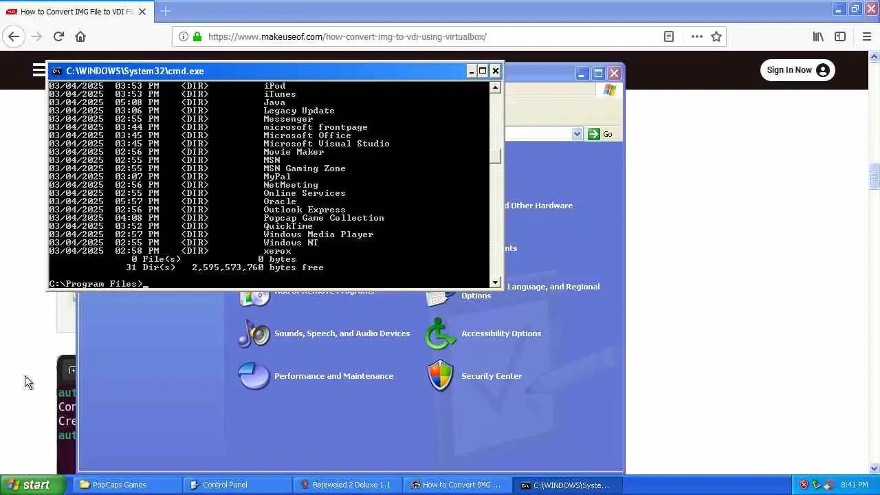Click the Legacy Update directory row
The height and width of the screenshot is (495, 880).
(192, 111)
